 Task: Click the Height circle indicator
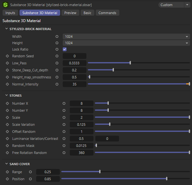(x=57, y=43)
